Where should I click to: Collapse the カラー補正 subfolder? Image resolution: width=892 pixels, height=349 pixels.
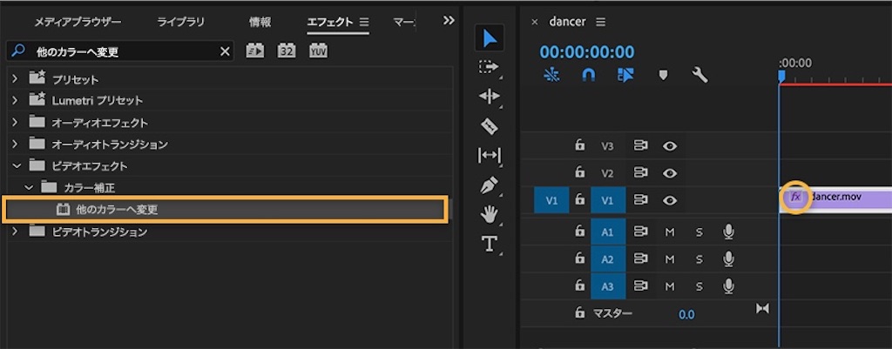pos(28,187)
